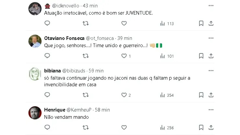Image resolution: width=240 pixels, height=135 pixels.
Task: Bookmark idknovello's tweet
Action: click(x=201, y=23)
